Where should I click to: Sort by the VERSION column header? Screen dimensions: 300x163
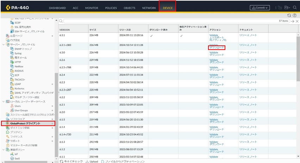click(73, 30)
